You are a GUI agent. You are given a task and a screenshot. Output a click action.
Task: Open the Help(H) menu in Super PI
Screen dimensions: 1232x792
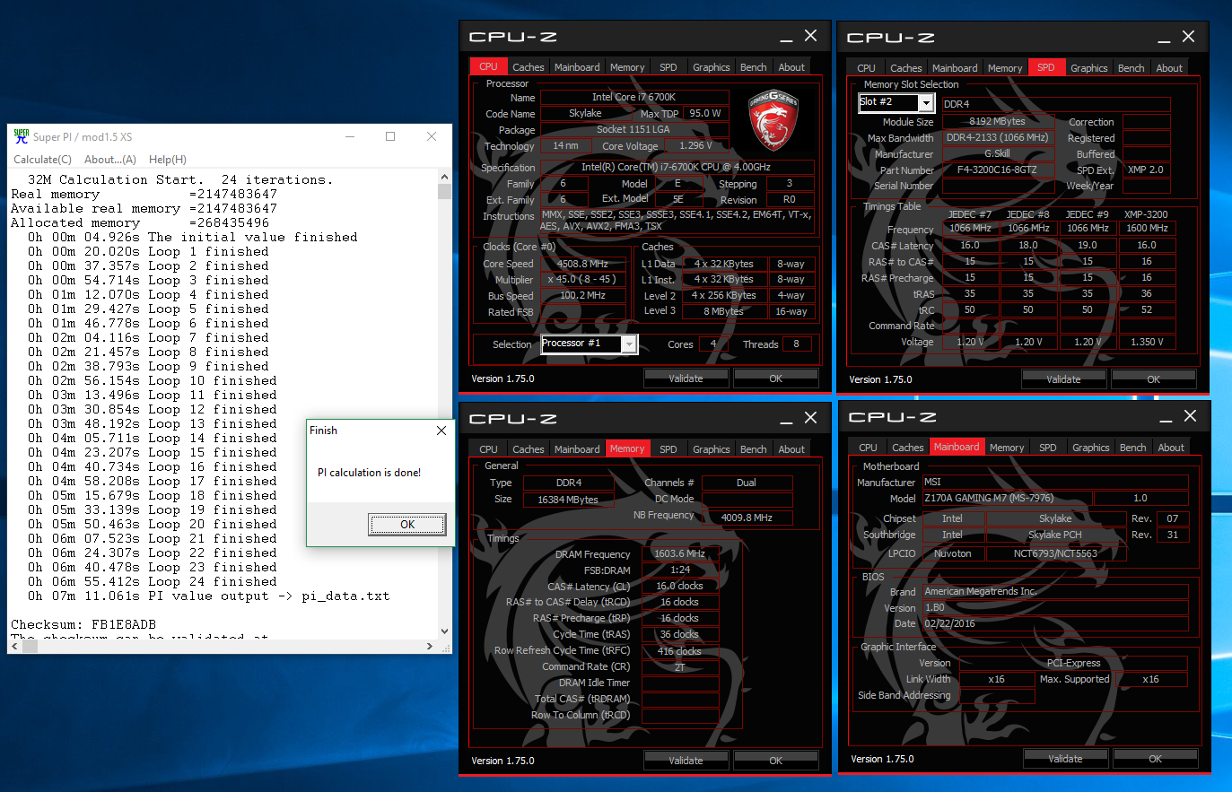tap(168, 160)
